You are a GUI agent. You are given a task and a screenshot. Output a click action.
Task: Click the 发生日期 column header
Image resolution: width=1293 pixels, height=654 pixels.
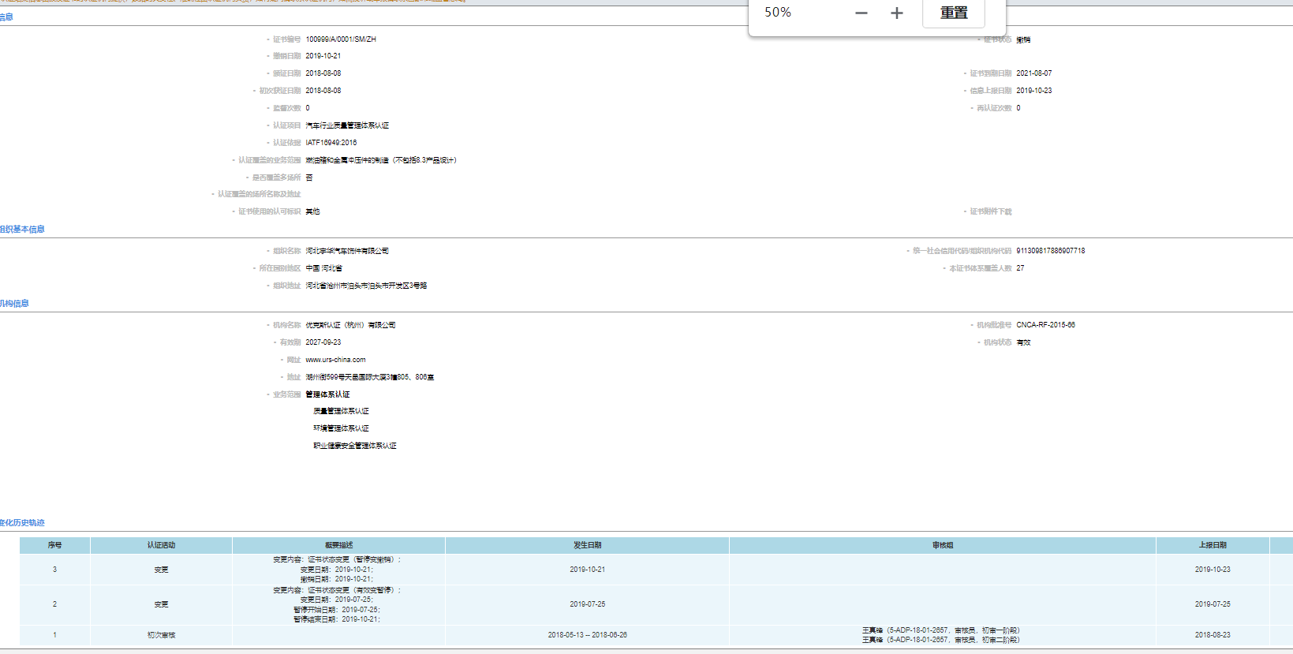(x=587, y=545)
